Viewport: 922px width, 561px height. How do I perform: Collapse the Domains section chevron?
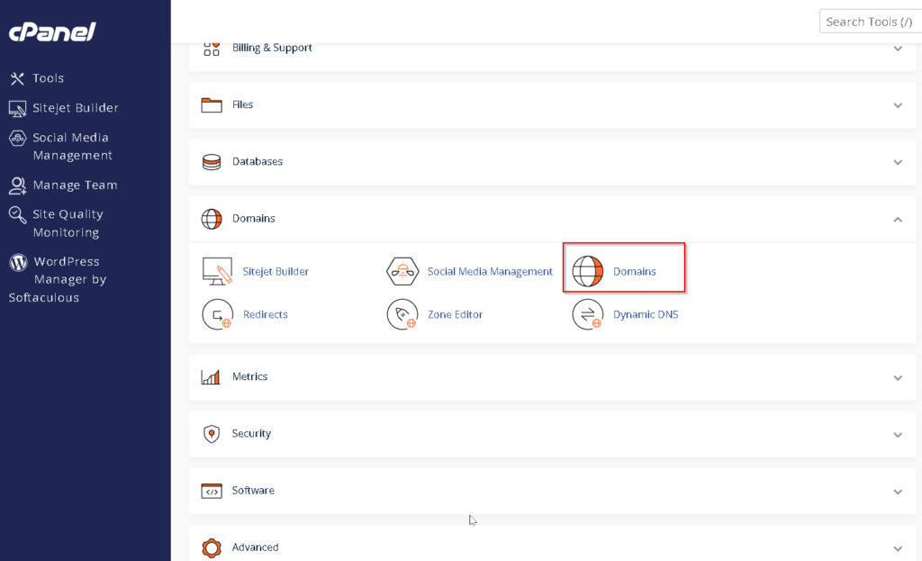coord(898,220)
